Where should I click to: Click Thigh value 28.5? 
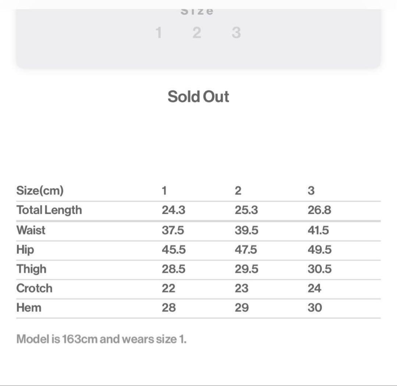[174, 269]
